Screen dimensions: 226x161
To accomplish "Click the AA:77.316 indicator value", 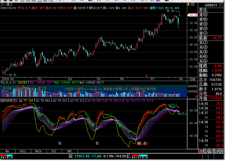I will [26, 101].
